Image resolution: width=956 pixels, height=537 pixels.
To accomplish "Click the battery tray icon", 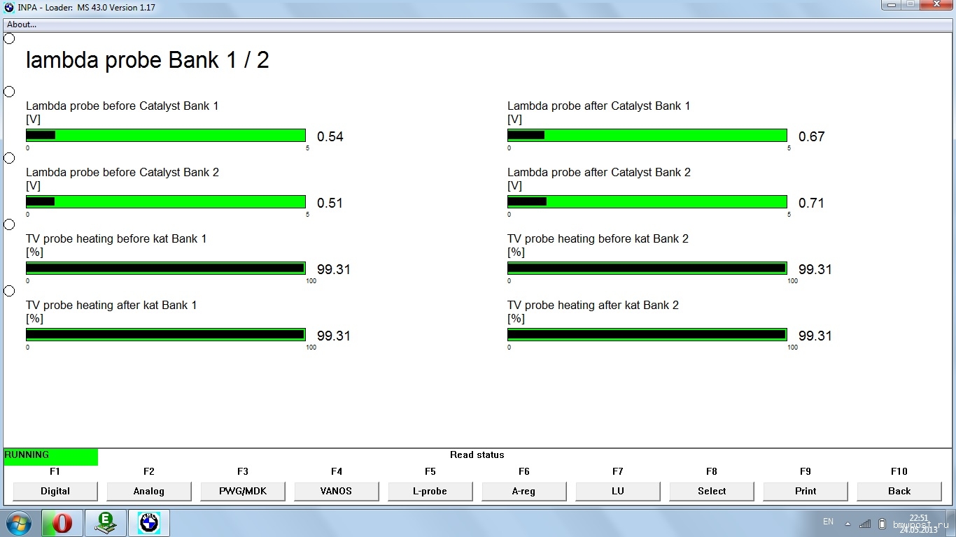I will tap(882, 523).
